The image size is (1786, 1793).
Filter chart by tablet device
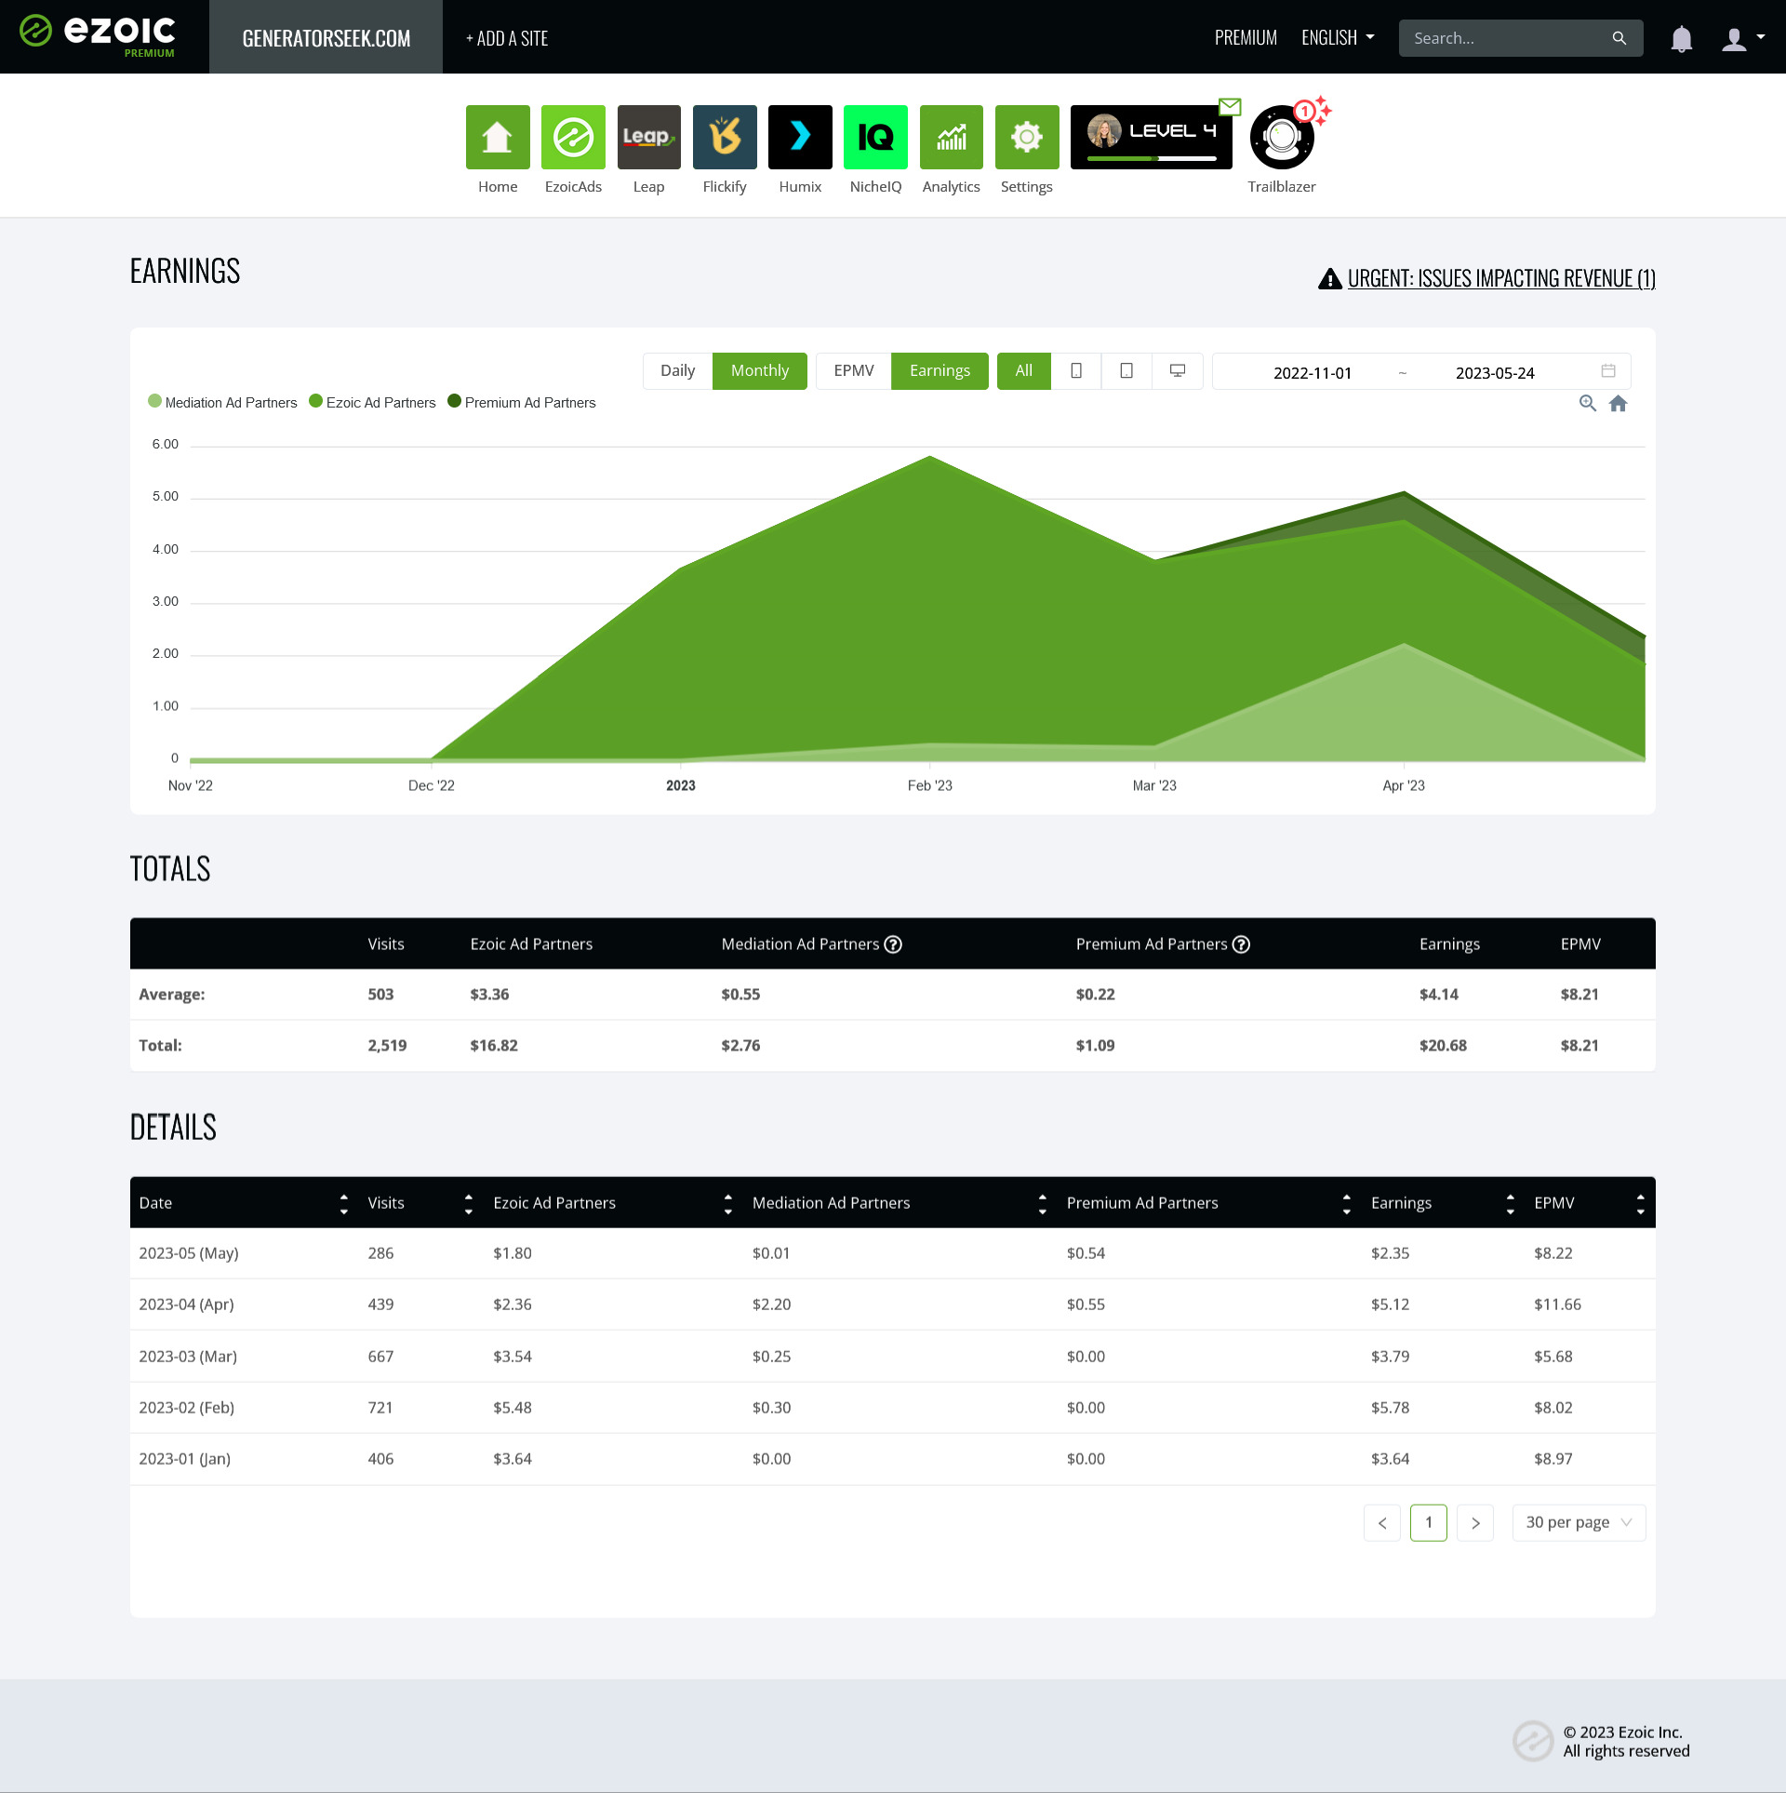(1126, 371)
